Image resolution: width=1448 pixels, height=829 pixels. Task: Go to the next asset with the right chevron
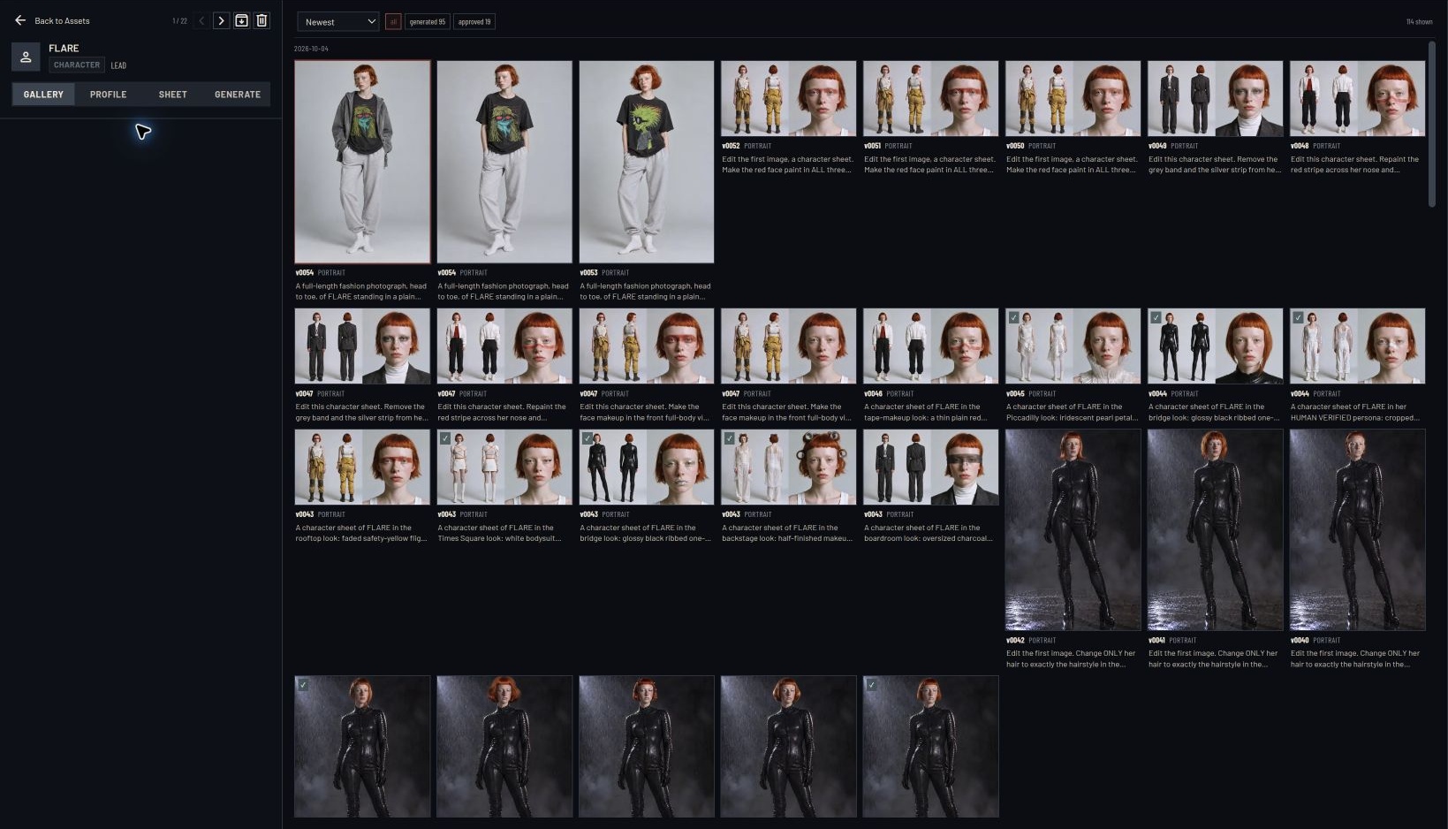(221, 20)
